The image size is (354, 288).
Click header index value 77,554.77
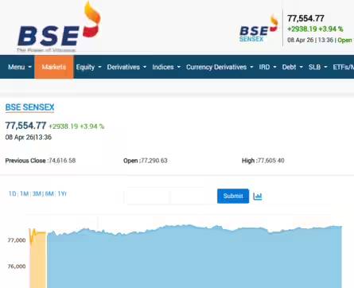pyautogui.click(x=305, y=18)
